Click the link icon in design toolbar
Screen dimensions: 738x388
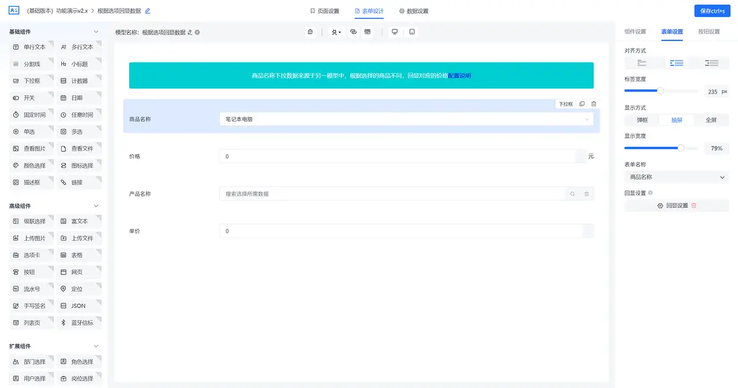pyautogui.click(x=354, y=32)
